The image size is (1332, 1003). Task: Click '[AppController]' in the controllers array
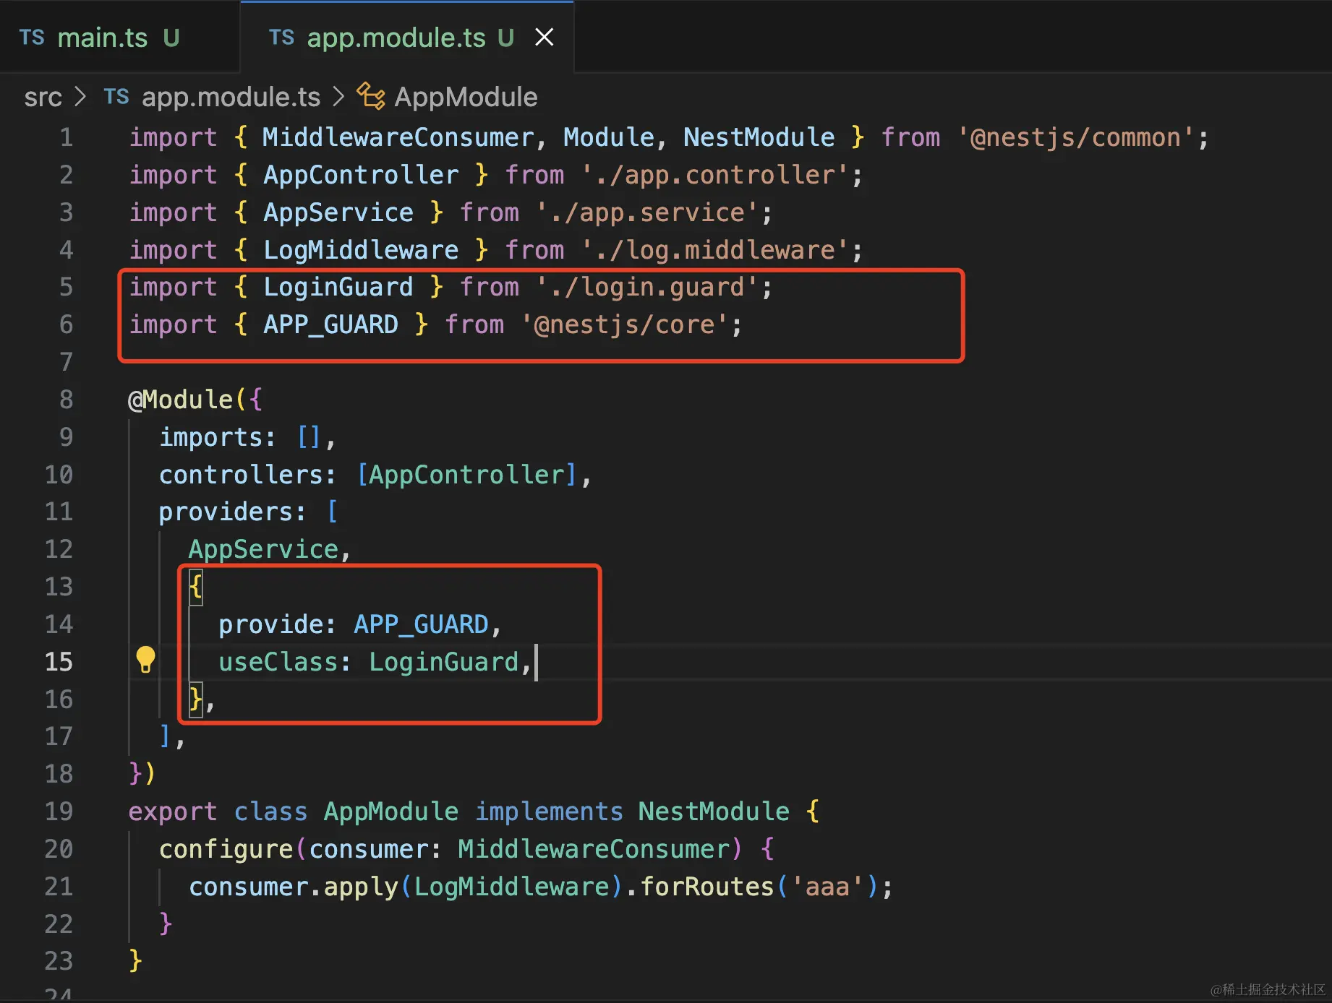coord(466,475)
